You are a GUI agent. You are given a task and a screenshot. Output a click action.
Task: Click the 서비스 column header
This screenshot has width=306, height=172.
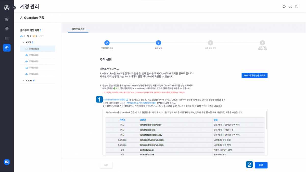(x=122, y=120)
